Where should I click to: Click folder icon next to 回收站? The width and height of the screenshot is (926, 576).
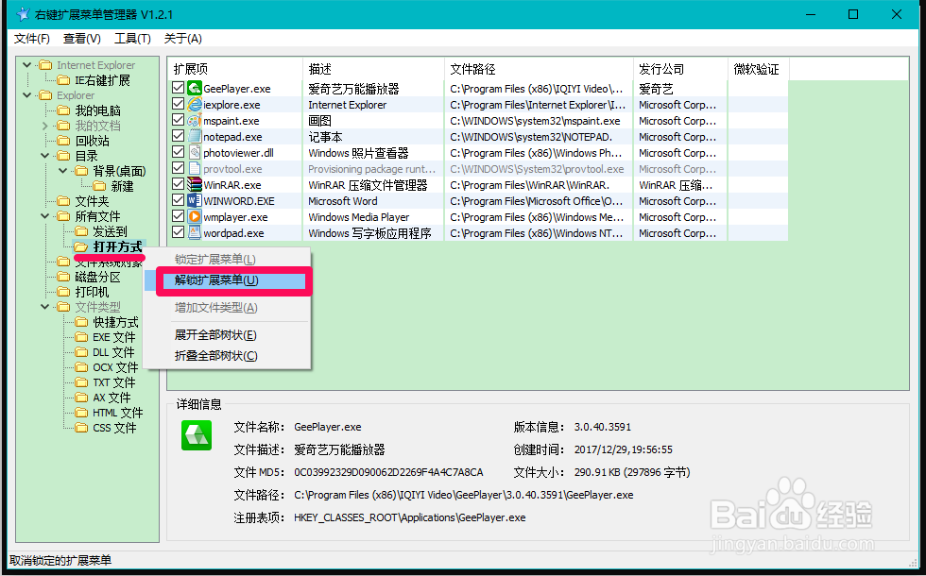pos(64,141)
